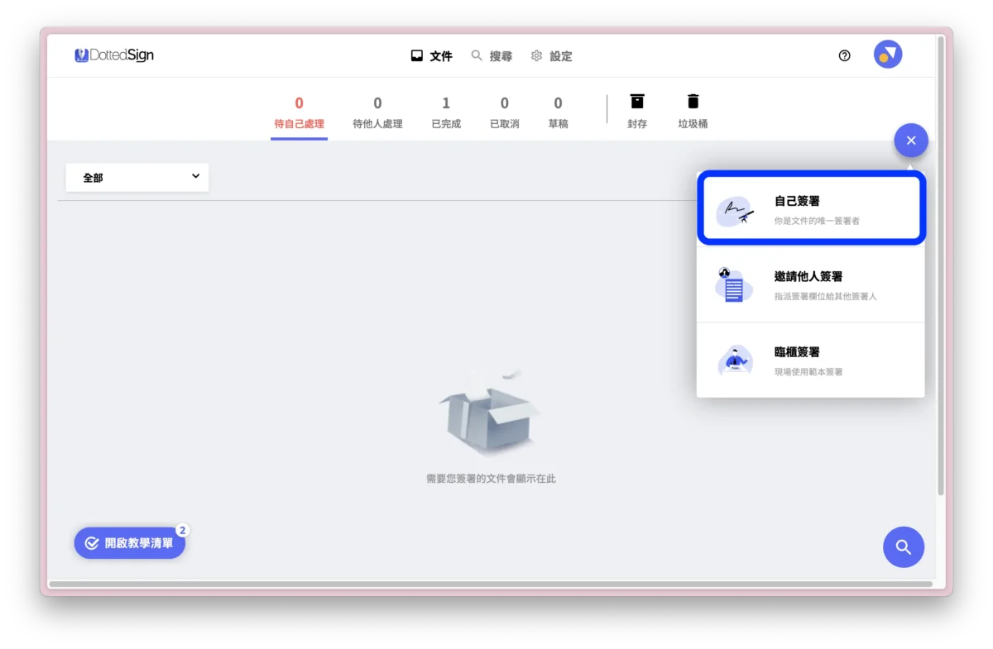Open the 封存 archive box icon
Viewport: 993px width, 649px height.
636,101
